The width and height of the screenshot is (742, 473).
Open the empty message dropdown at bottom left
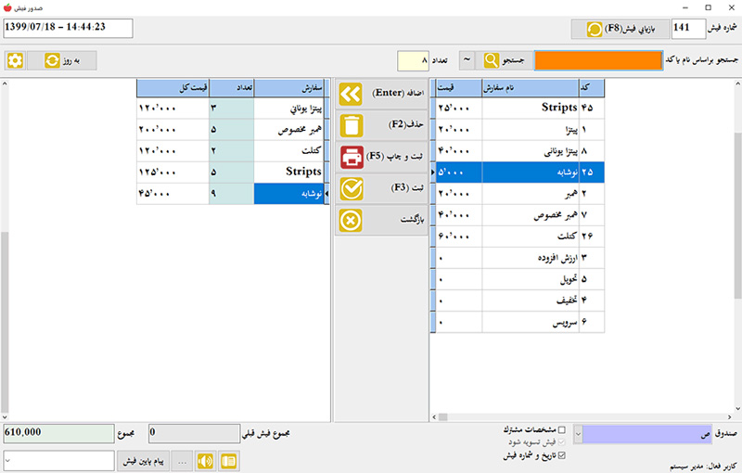pos(58,461)
